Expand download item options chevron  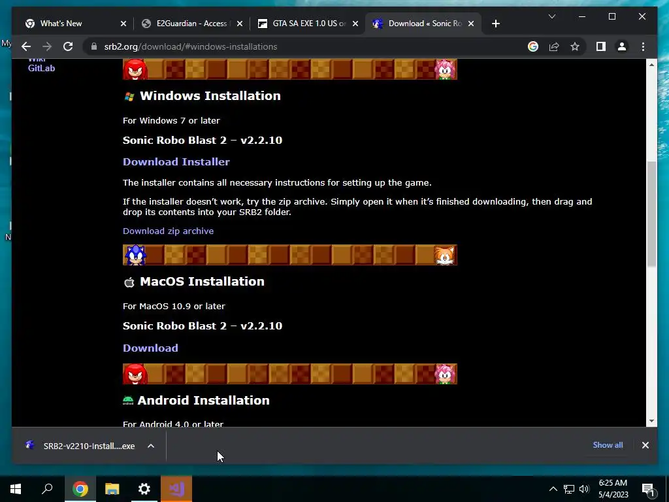(151, 446)
